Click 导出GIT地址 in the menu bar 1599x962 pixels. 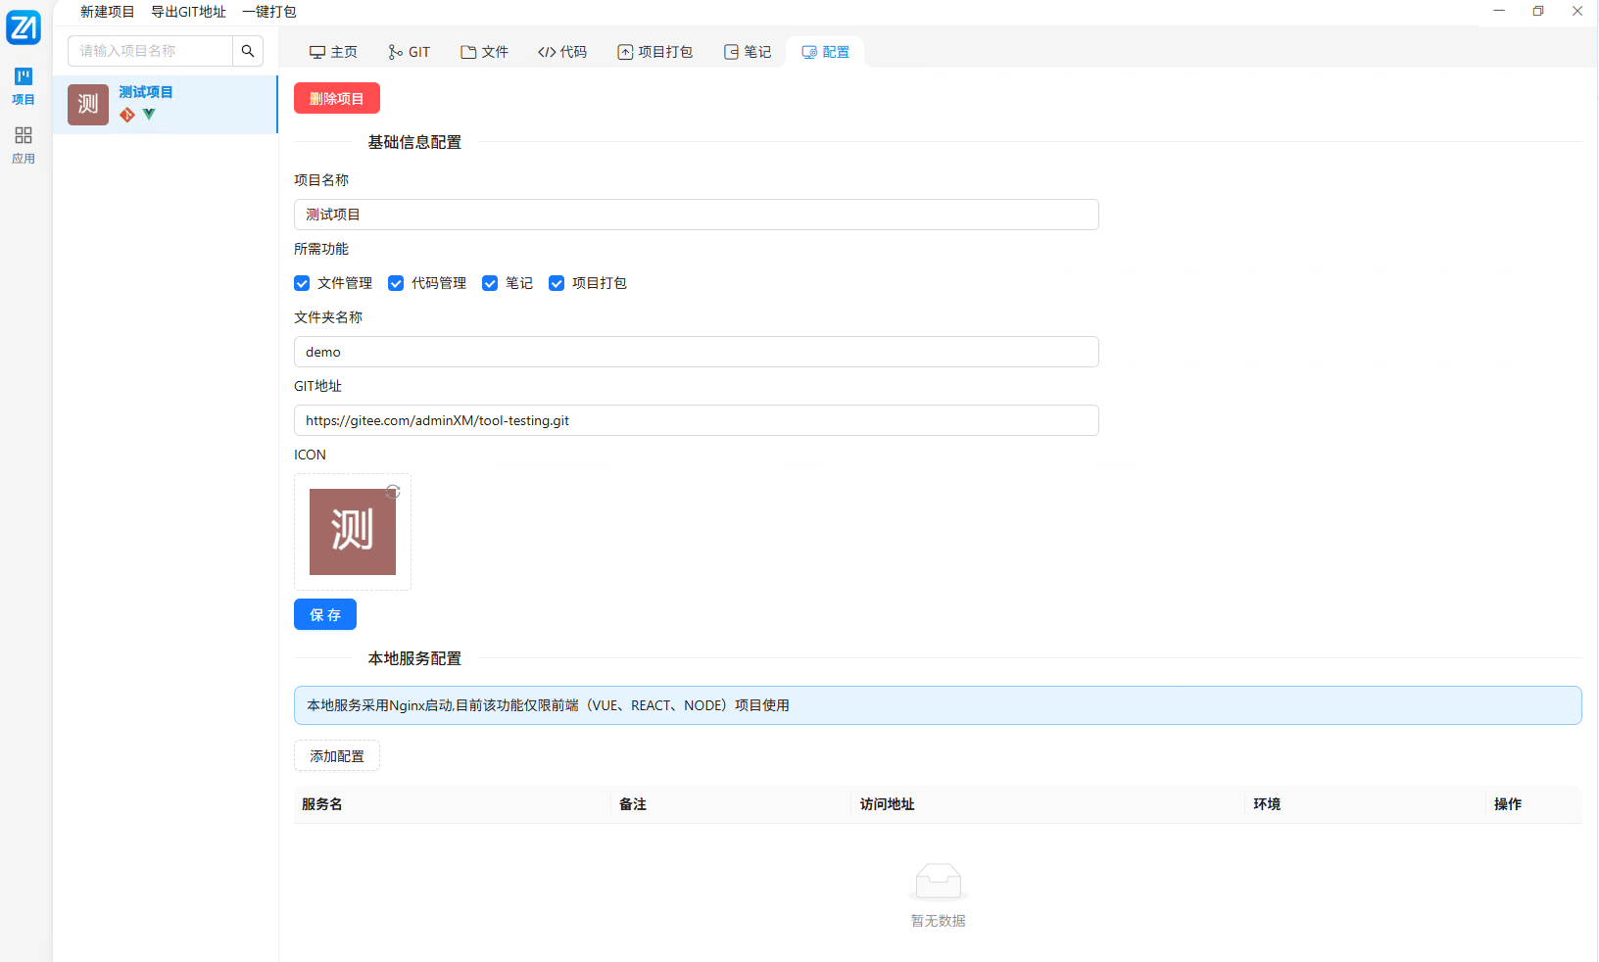coord(188,12)
